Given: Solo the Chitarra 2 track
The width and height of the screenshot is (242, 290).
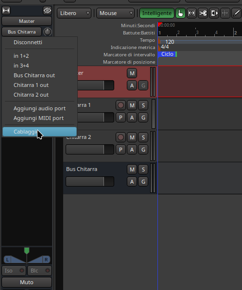Looking at the screenshot, I should [x=143, y=137].
